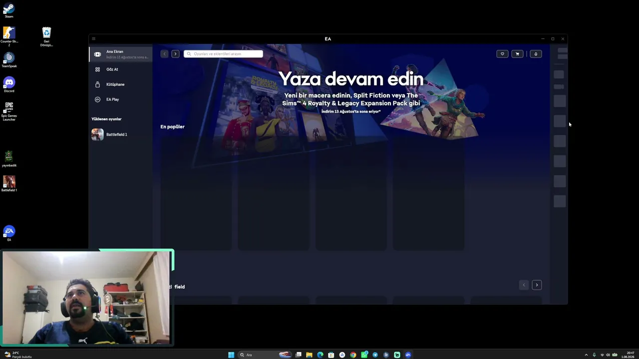Click the En popüler heading

pos(172,127)
